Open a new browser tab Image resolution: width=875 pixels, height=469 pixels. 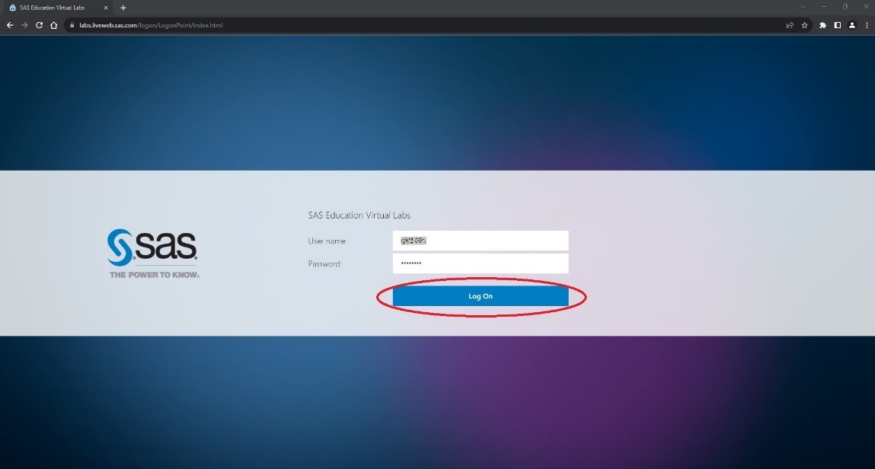(x=123, y=8)
